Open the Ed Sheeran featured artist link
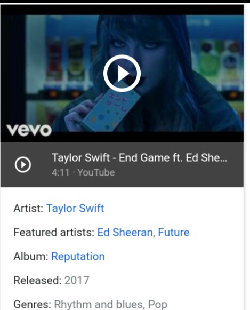Image resolution: width=250 pixels, height=310 pixels. pyautogui.click(x=125, y=232)
